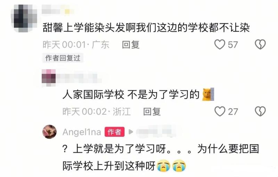Select the comment text about 国际学校 不是为了学习的

click(x=131, y=95)
